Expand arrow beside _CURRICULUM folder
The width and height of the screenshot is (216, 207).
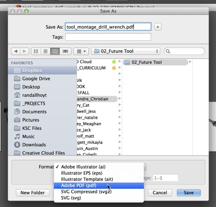point(120,68)
